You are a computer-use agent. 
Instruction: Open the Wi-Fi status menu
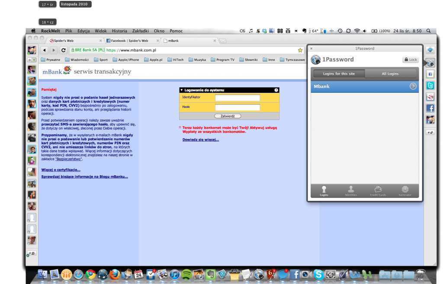click(x=357, y=31)
